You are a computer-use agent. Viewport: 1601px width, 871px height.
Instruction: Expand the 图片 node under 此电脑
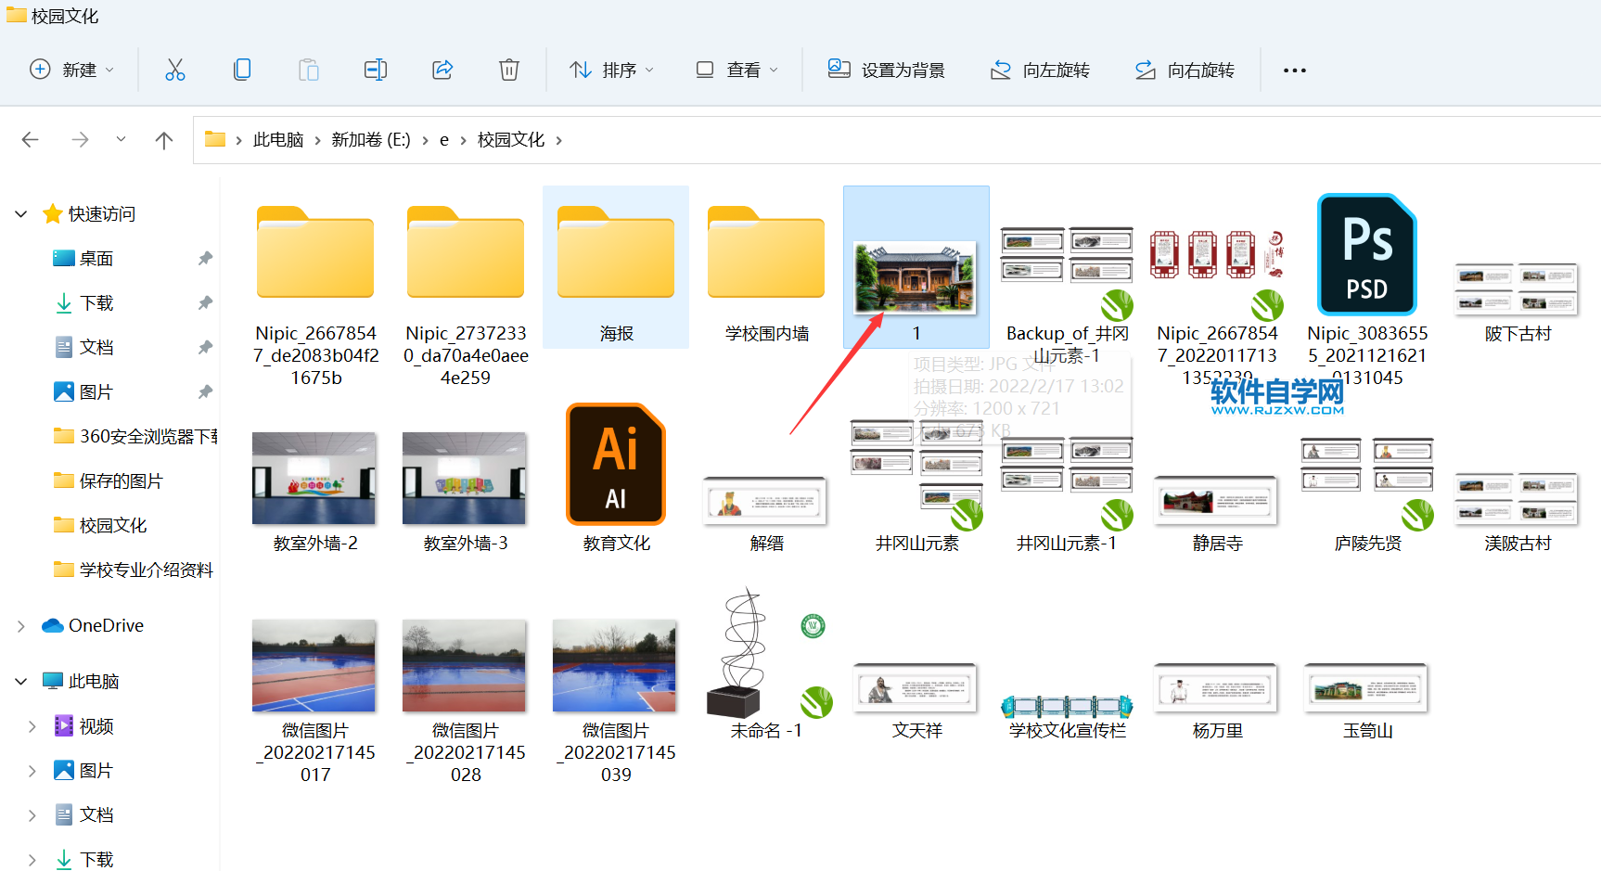(32, 771)
